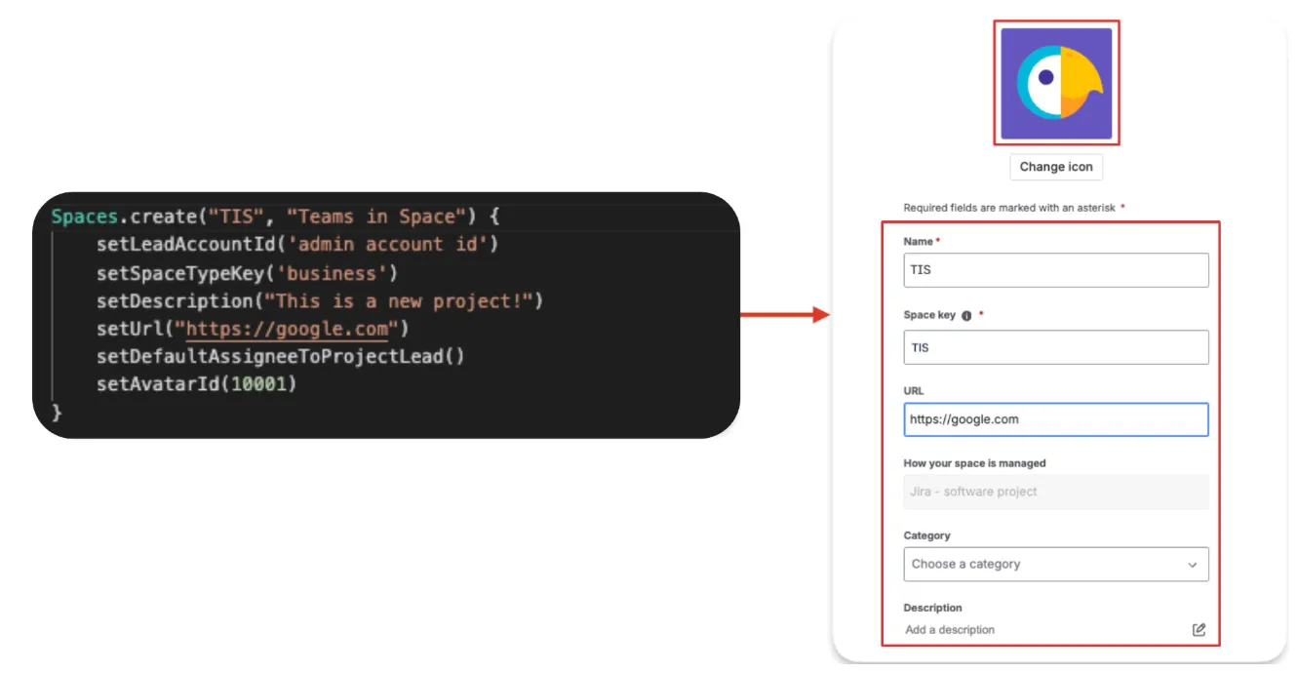
Task: Click the Space key input field
Action: (x=1056, y=347)
